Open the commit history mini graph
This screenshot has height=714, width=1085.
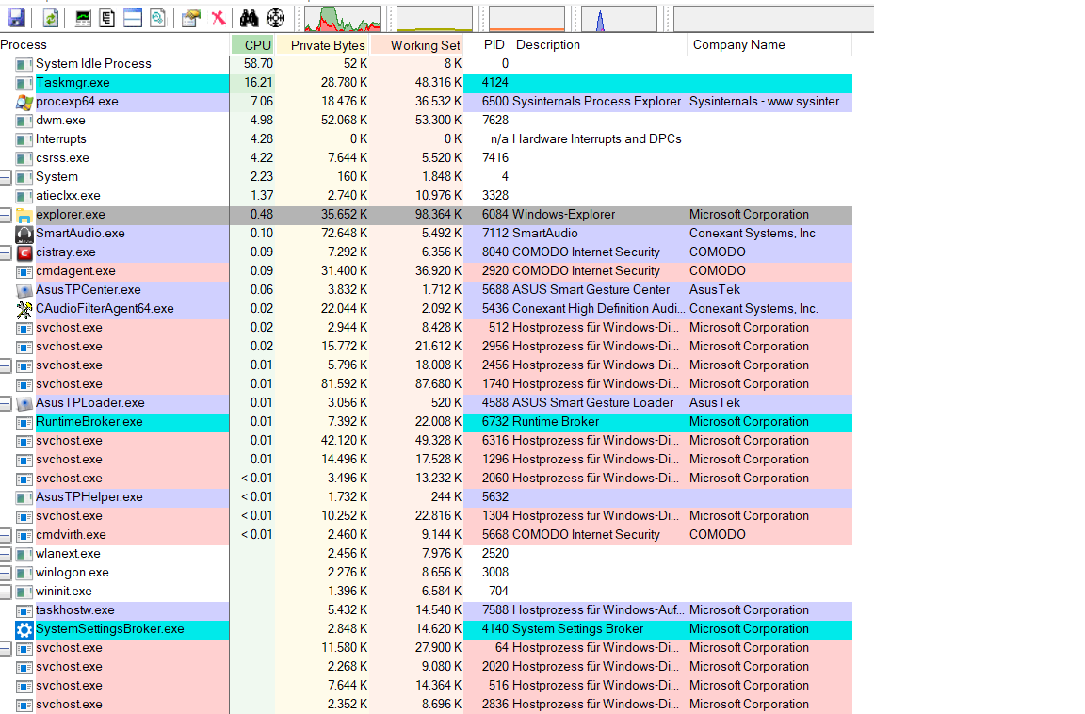(x=434, y=19)
